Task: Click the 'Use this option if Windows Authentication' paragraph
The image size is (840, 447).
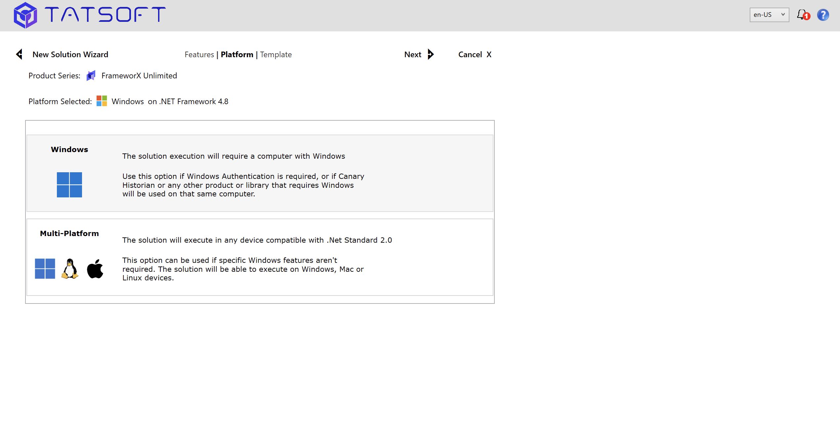Action: [x=243, y=185]
